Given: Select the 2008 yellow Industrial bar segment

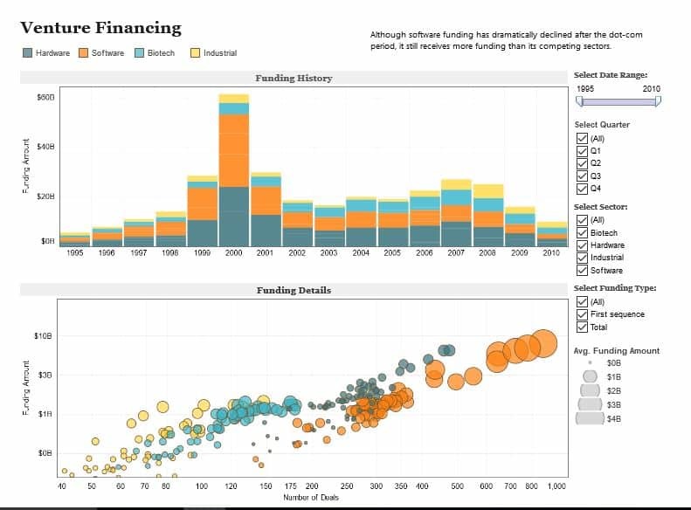Looking at the screenshot, I should coord(488,191).
